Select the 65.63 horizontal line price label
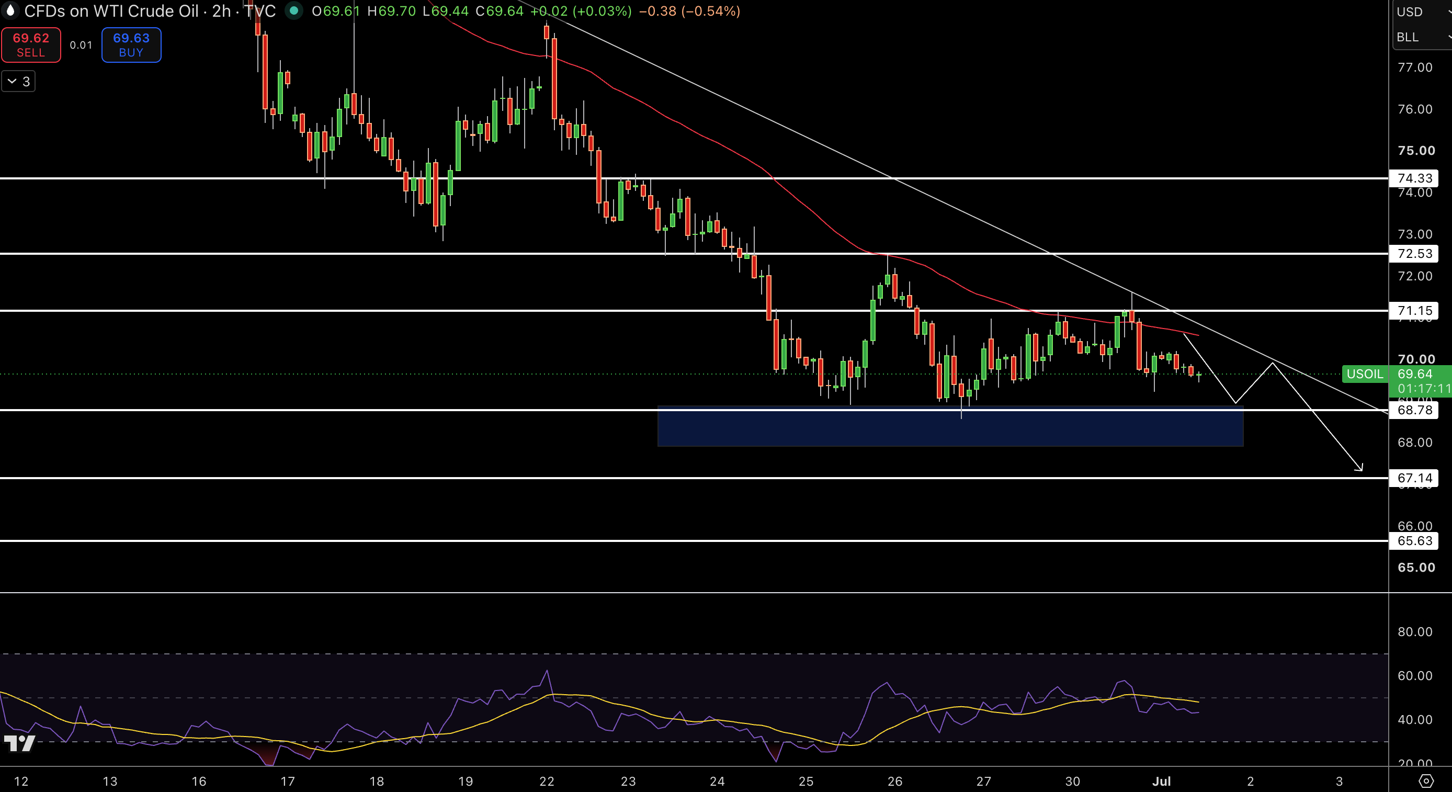Image resolution: width=1452 pixels, height=792 pixels. [1414, 540]
